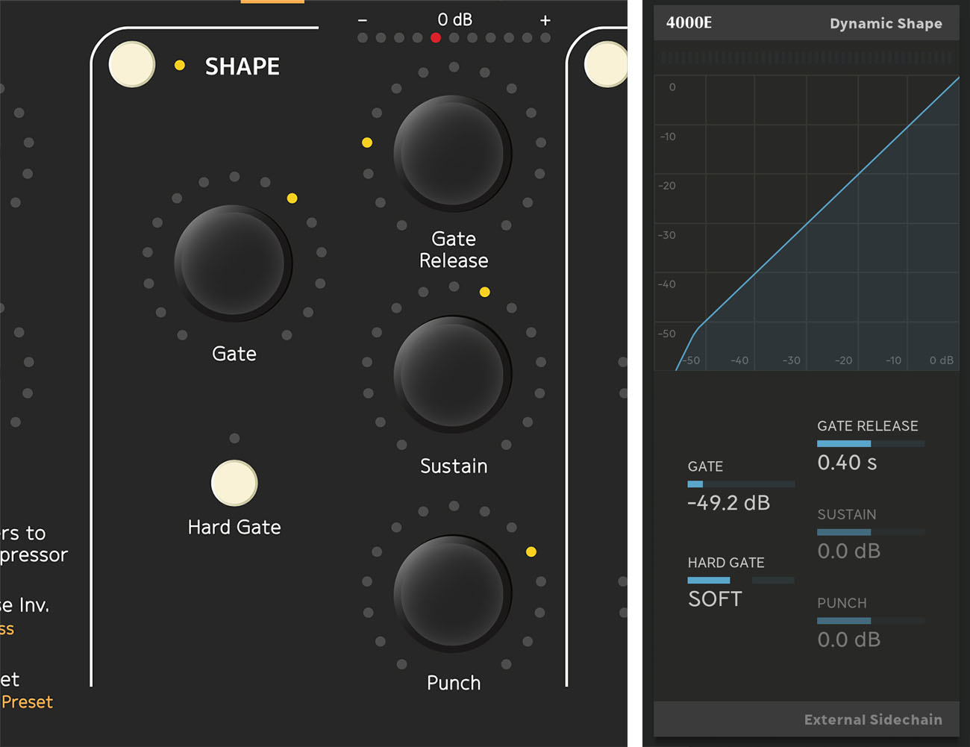Turn the Sustain knob
This screenshot has height=747, width=970.
453,373
